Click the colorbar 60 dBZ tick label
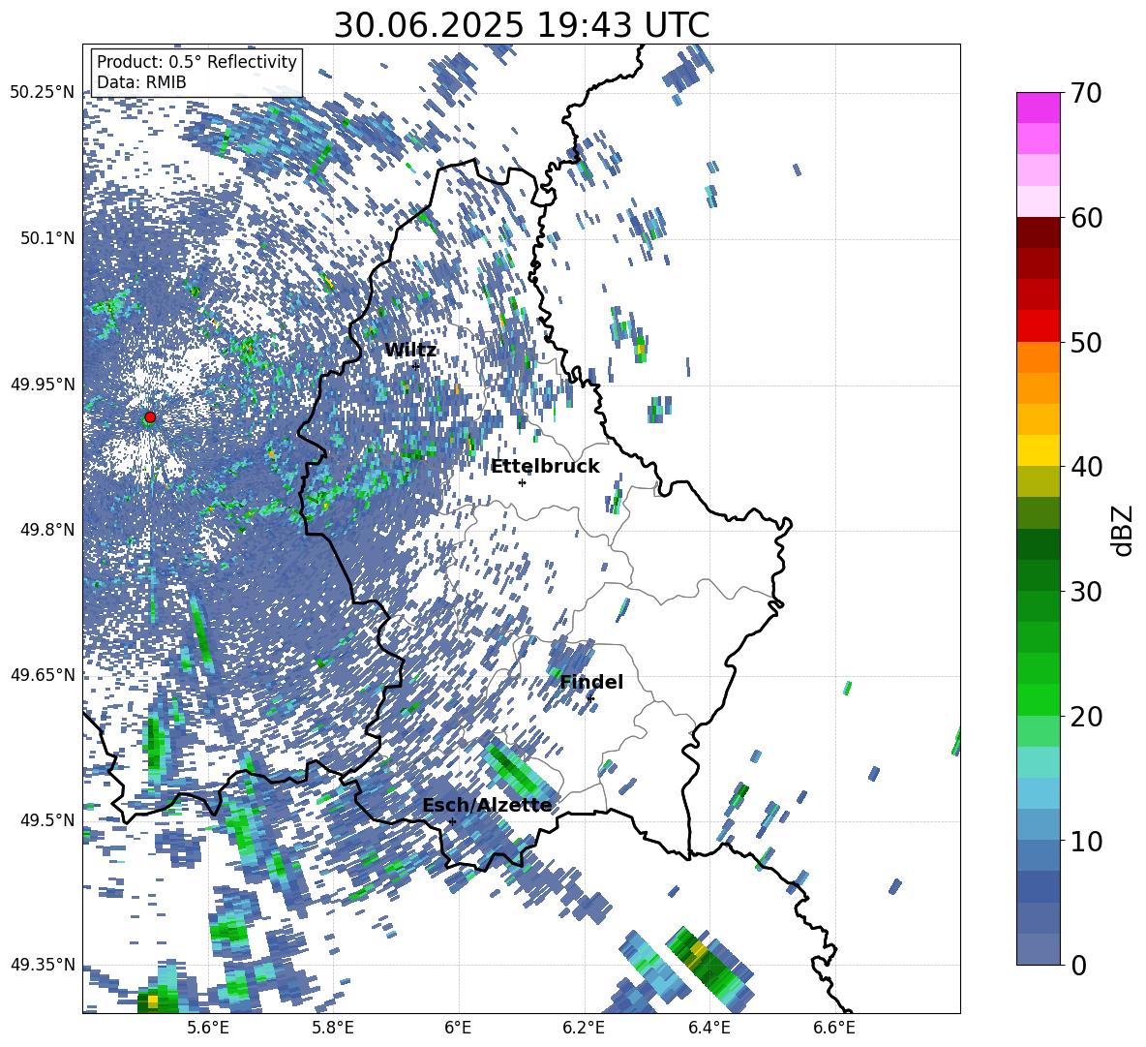The height and width of the screenshot is (1047, 1146). pos(1087,218)
